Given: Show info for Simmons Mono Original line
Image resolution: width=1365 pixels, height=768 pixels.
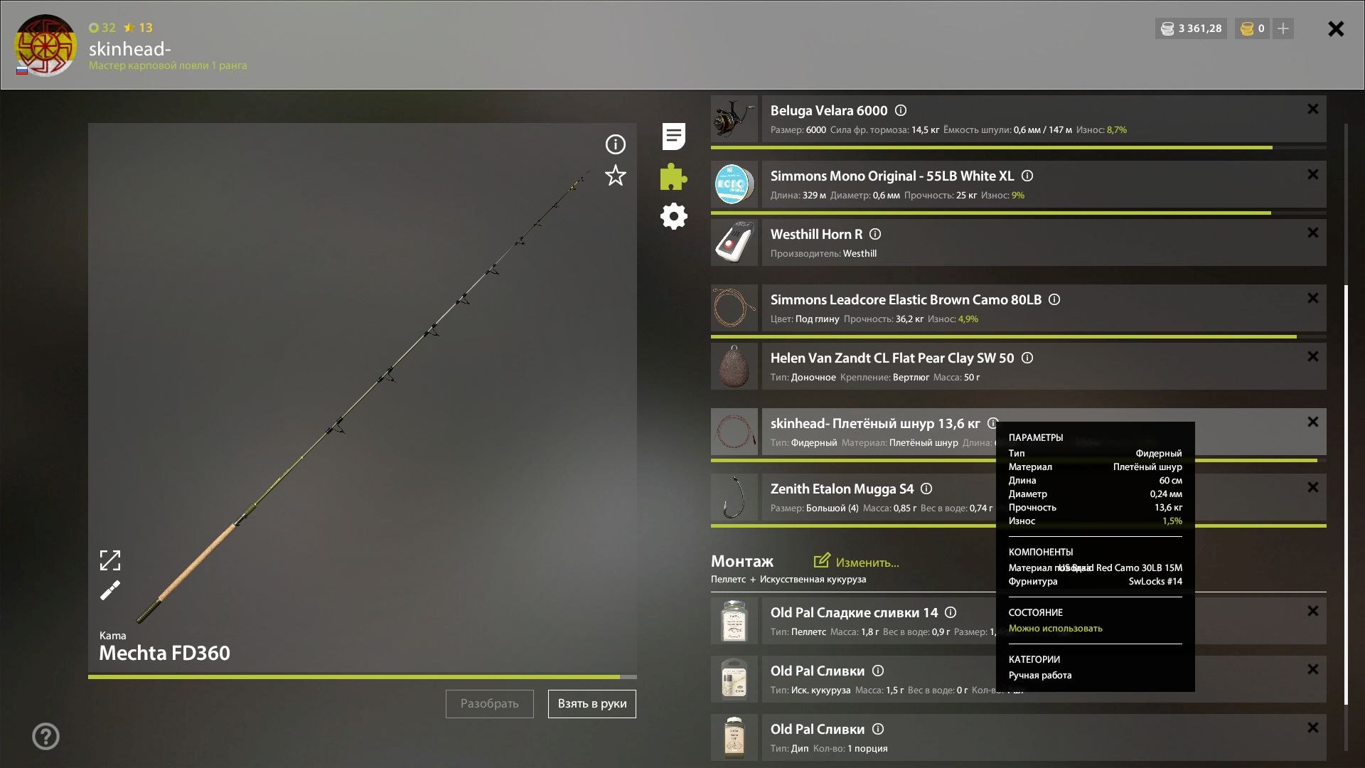Looking at the screenshot, I should coord(1027,176).
